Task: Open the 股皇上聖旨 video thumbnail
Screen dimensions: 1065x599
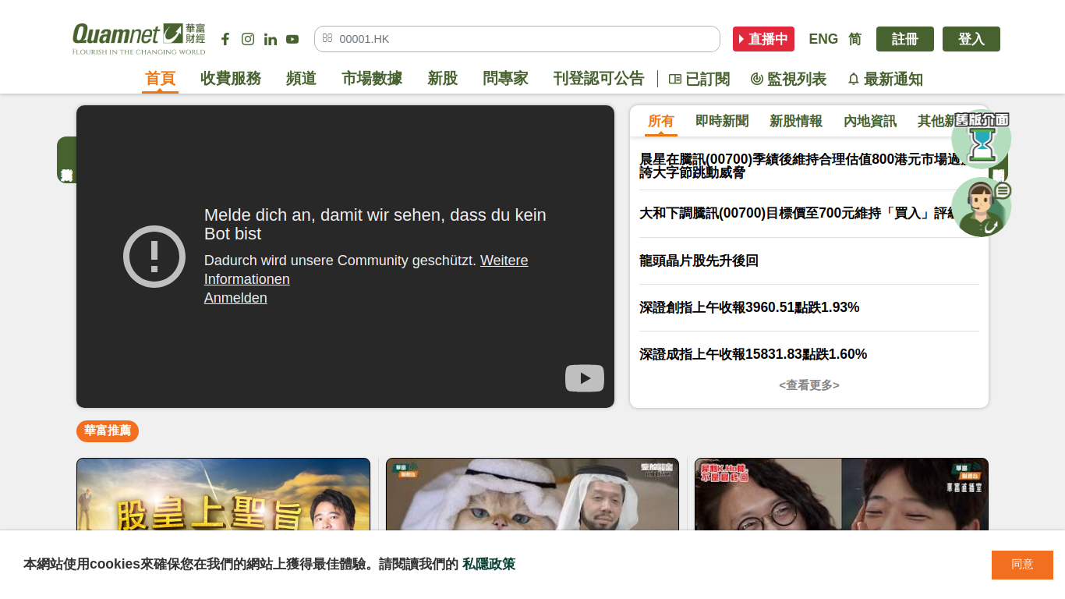Action: coord(223,494)
